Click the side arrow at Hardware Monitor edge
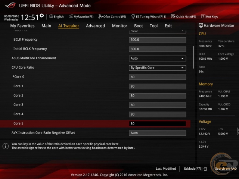The image size is (239, 179). coord(238,131)
